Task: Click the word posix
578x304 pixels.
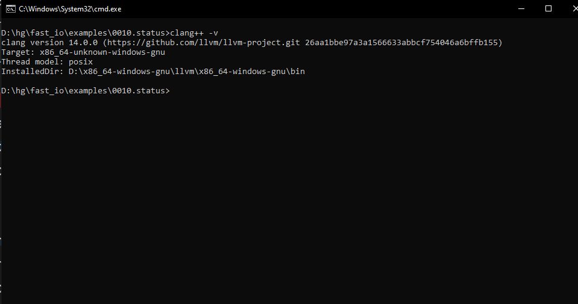Action: (x=81, y=62)
